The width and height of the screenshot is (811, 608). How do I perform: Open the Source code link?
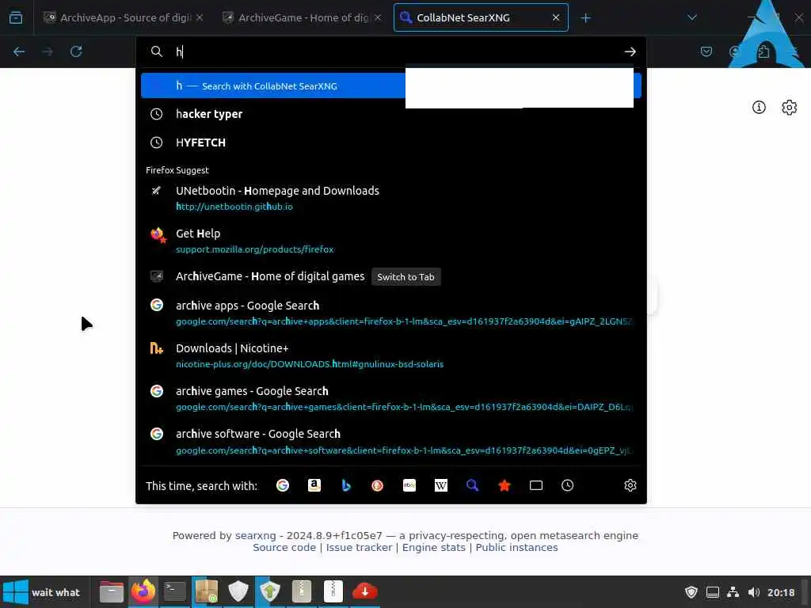click(284, 548)
